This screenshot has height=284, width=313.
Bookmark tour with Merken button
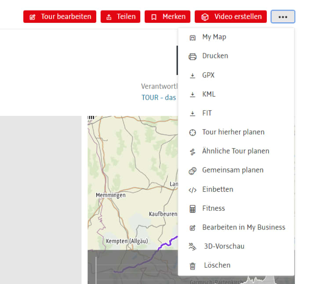[x=167, y=17]
